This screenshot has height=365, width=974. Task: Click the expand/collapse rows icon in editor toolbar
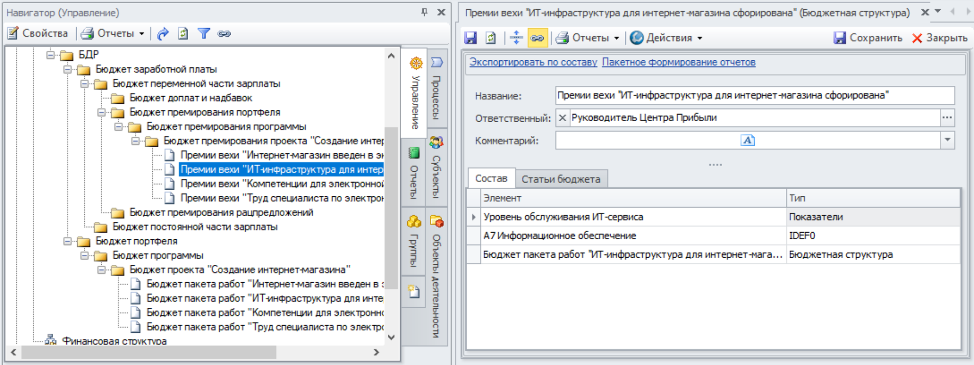516,38
